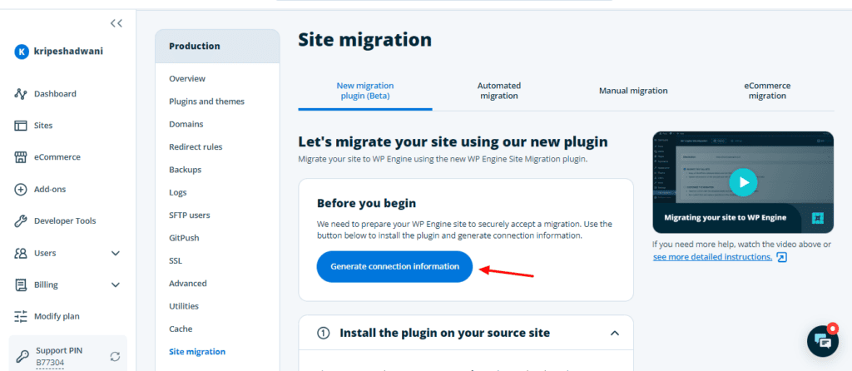The image size is (852, 371).
Task: Open Utilities page
Action: [184, 306]
